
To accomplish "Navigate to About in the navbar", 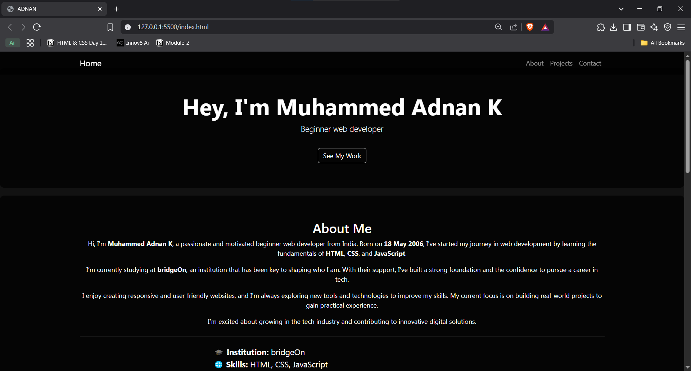I will [x=534, y=63].
